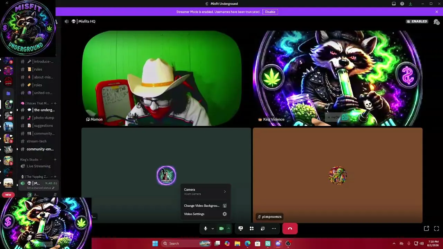Viewport: 443px width, 249px height.
Task: Share your screen icon
Action: tap(241, 229)
